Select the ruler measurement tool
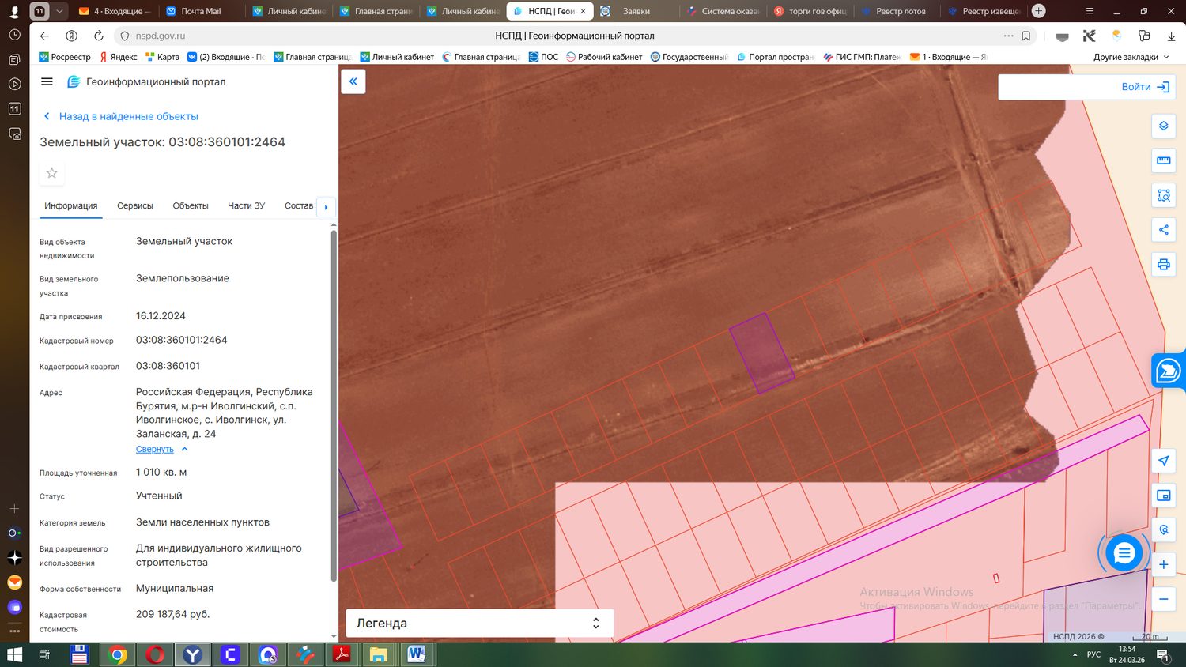 [1164, 160]
